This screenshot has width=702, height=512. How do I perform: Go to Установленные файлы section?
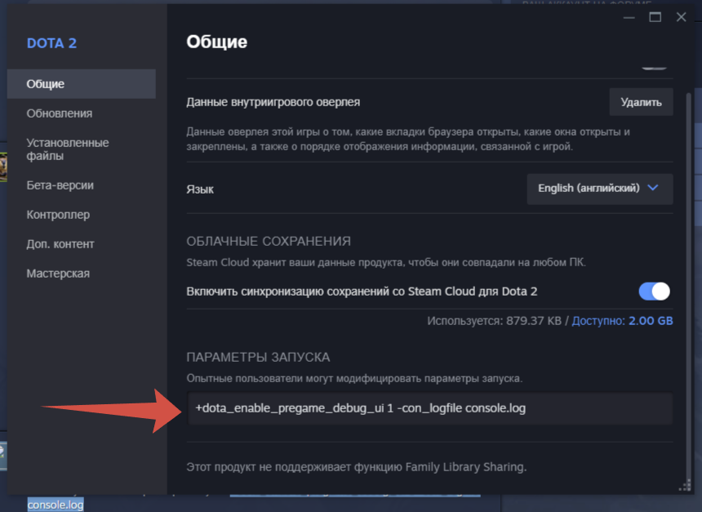tap(68, 149)
